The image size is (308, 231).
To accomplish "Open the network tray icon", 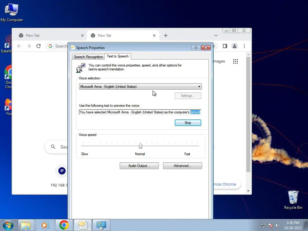I will coord(263,225).
